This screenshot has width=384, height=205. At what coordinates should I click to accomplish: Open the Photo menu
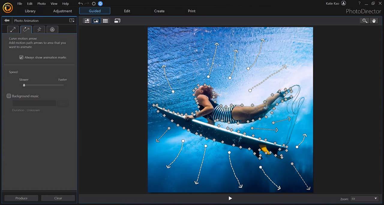pyautogui.click(x=41, y=4)
